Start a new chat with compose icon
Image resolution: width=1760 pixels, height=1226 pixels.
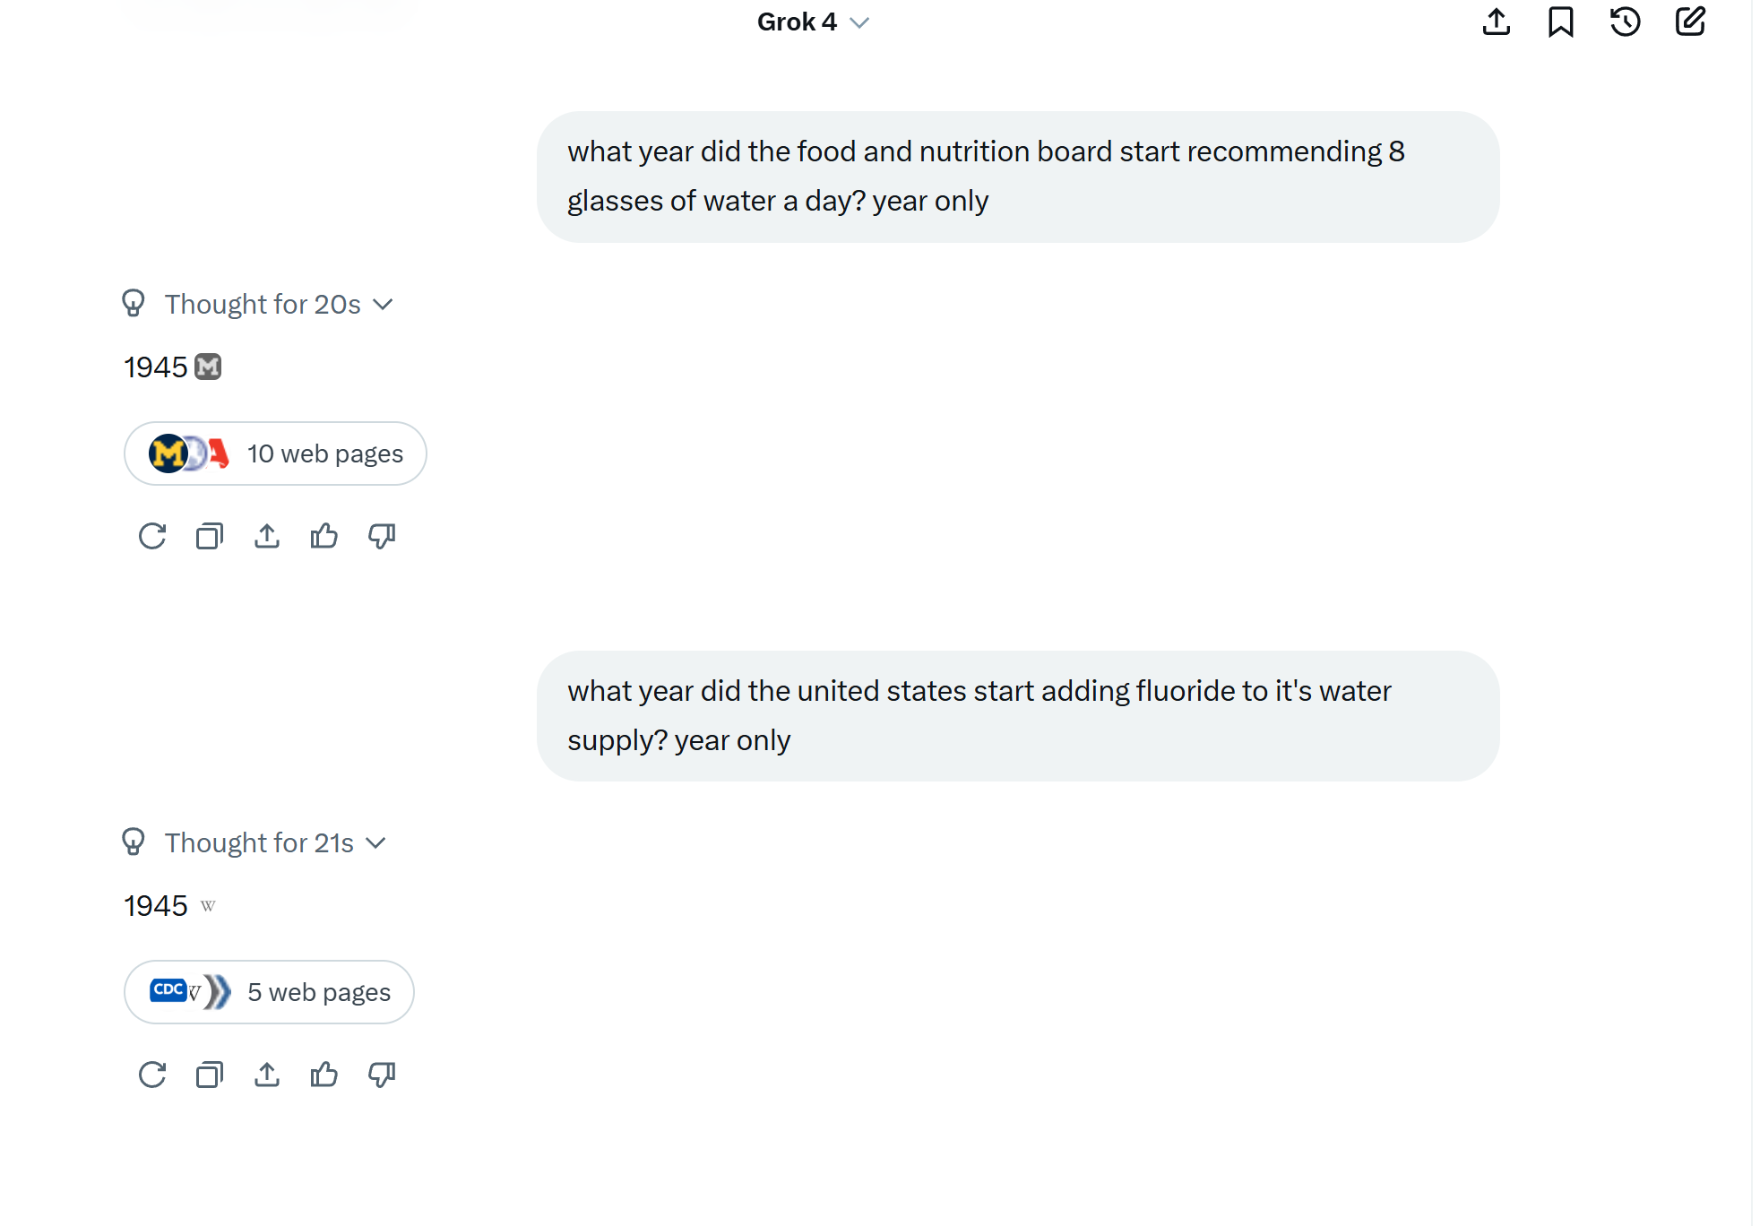1690,22
